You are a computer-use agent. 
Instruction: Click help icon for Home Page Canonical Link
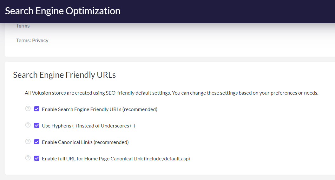pos(28,158)
